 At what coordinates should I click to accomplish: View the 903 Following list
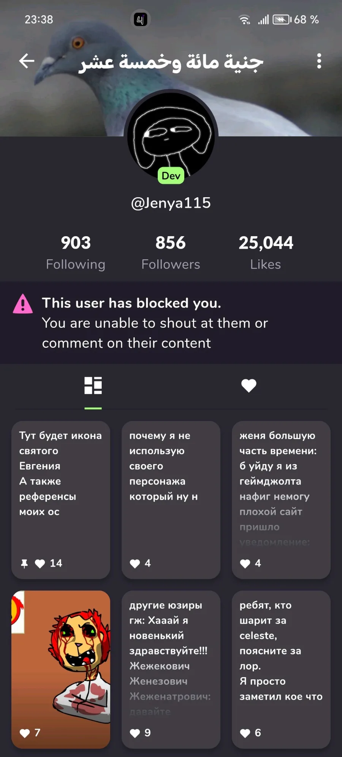pyautogui.click(x=76, y=253)
